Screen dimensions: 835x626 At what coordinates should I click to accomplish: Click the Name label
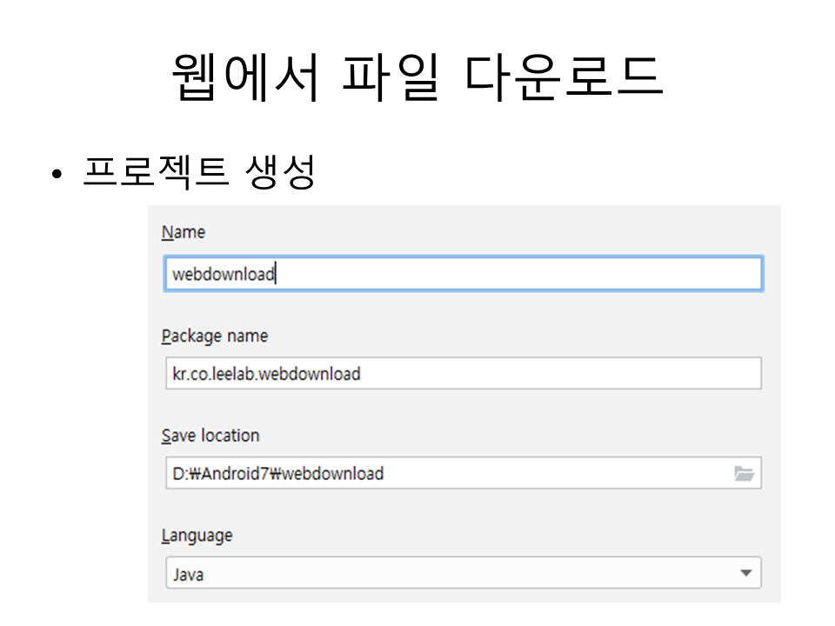(184, 233)
